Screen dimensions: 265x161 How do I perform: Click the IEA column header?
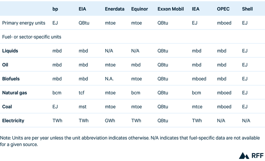point(196,9)
